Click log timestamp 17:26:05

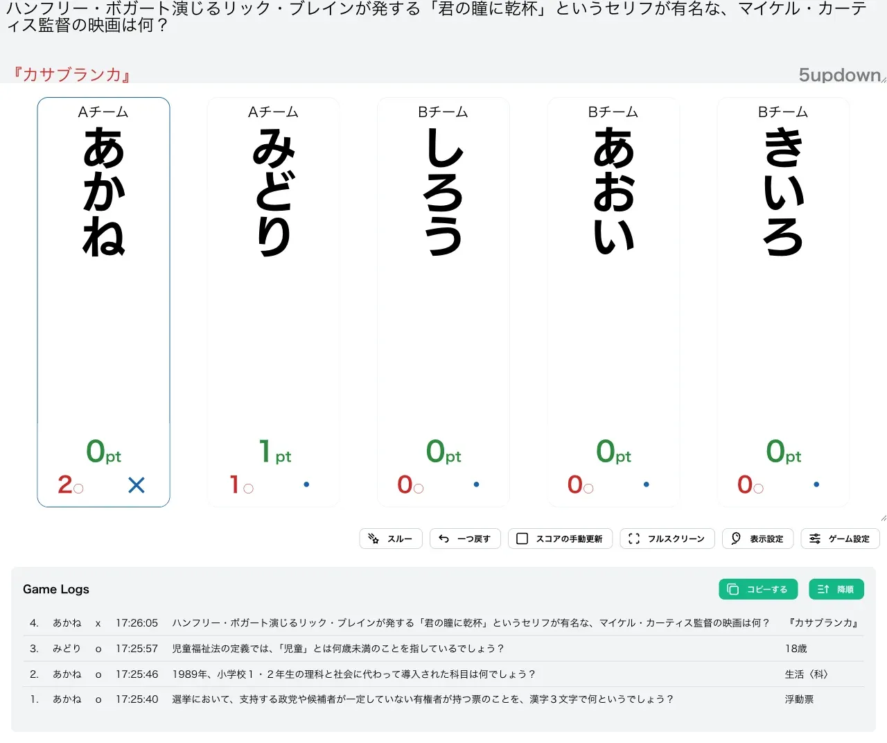(137, 623)
